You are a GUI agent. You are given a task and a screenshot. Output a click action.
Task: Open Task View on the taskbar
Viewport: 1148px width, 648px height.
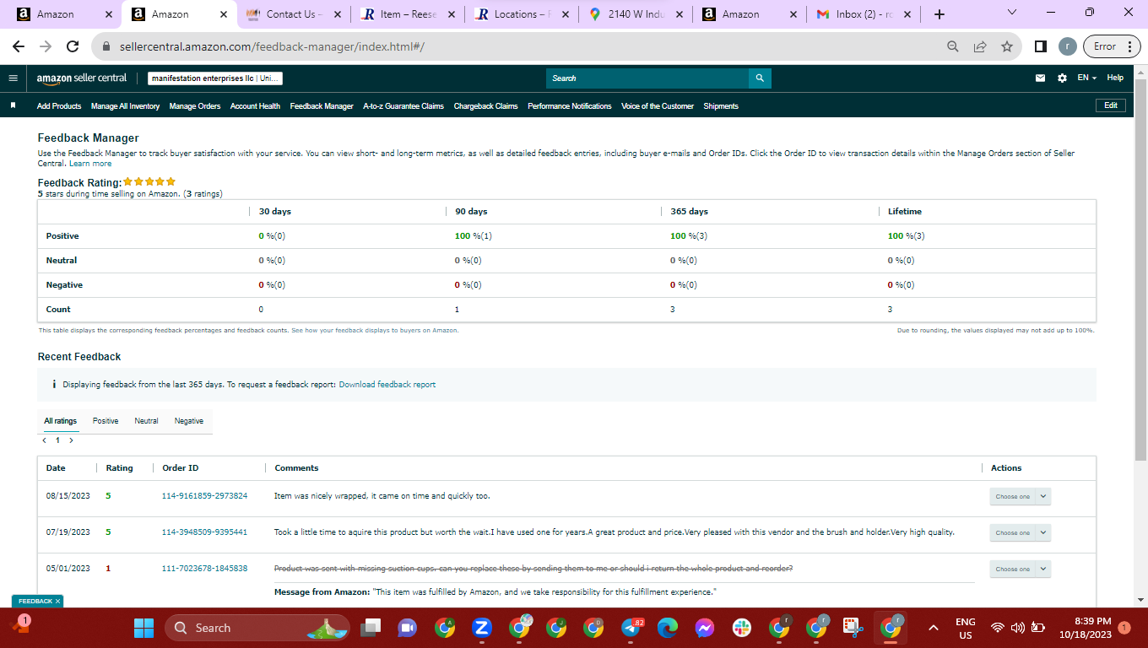point(370,628)
